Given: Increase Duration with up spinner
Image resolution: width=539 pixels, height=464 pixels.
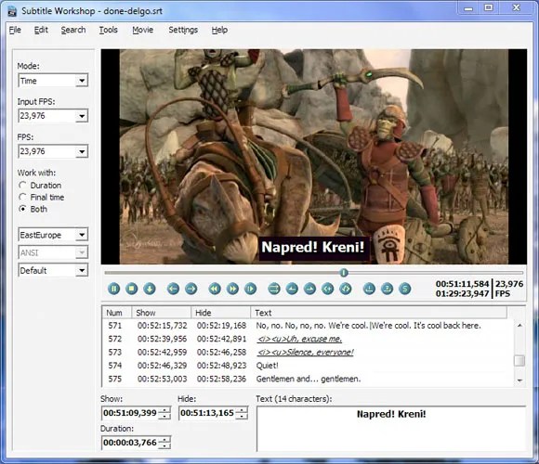Looking at the screenshot, I should coord(164,439).
